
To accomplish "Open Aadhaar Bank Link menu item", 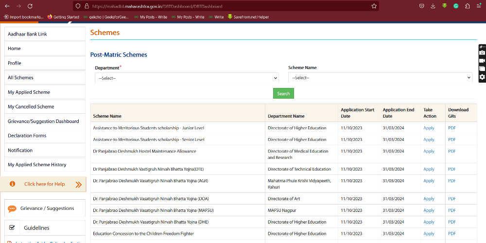I will click(x=45, y=34).
